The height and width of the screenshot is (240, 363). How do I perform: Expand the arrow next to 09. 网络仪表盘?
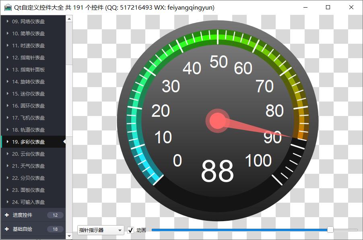(x=8, y=21)
